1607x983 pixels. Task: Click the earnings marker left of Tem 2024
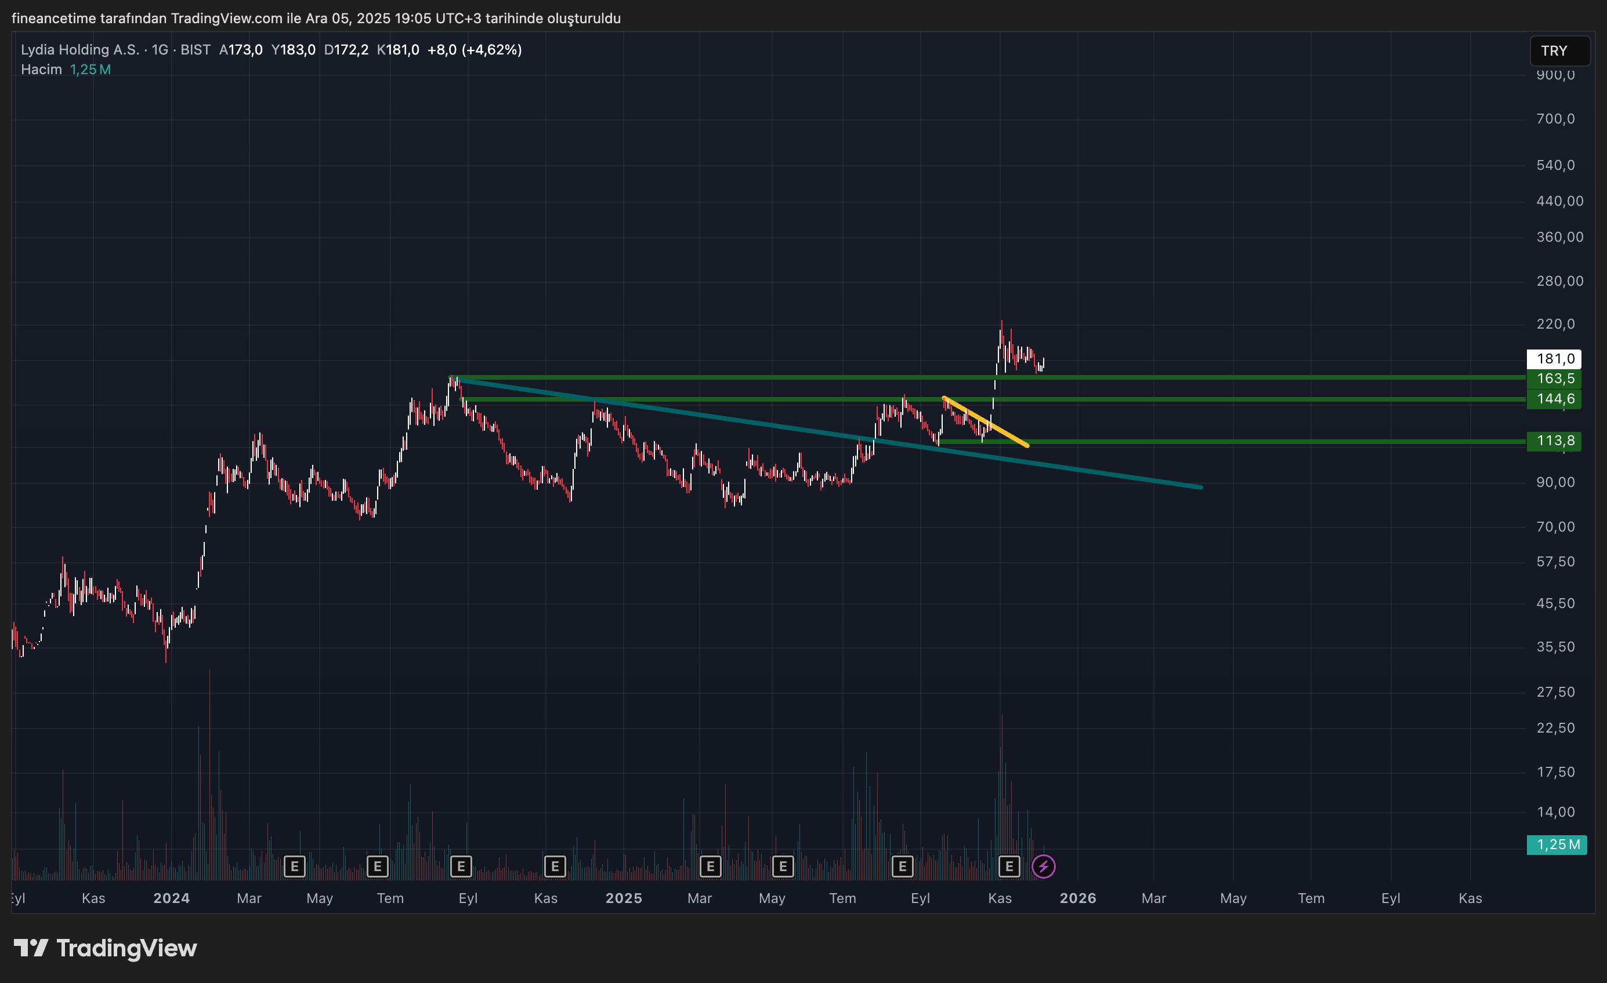[378, 867]
